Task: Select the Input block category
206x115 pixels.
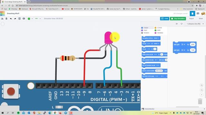Action: point(145,30)
